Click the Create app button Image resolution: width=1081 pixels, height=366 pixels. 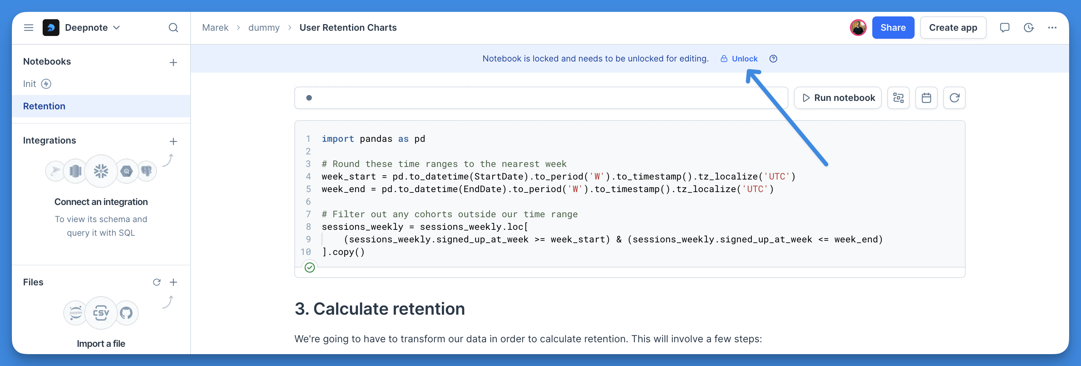[x=953, y=28]
